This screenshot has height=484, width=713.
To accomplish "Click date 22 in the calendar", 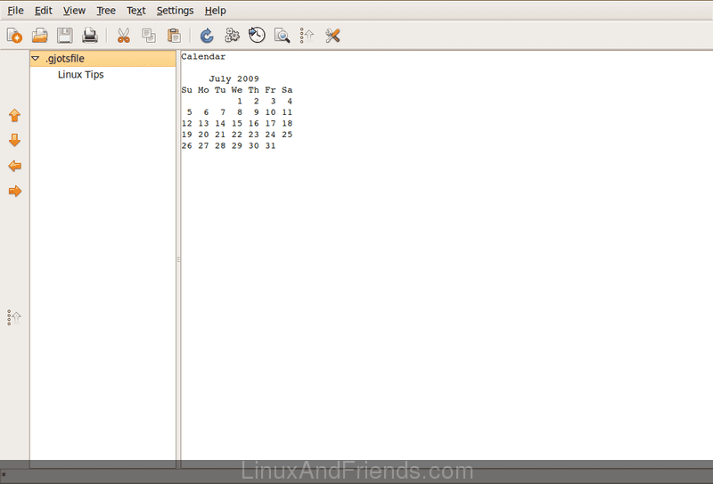I will (237, 135).
